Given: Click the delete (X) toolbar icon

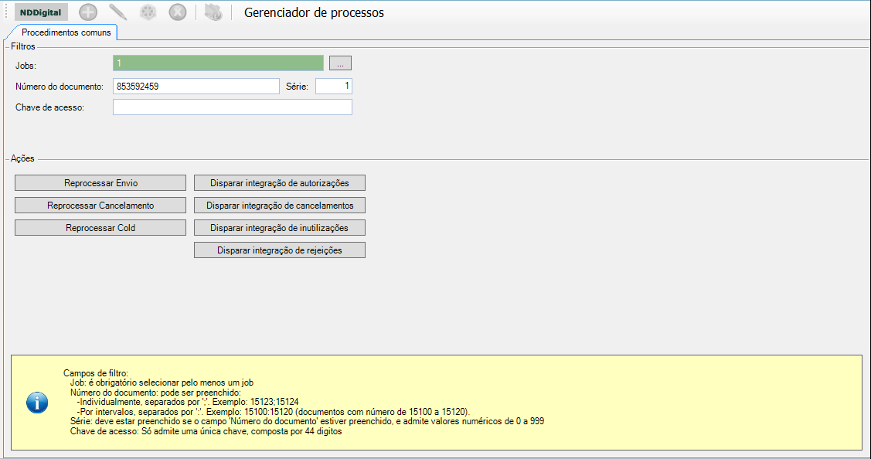Looking at the screenshot, I should point(178,12).
